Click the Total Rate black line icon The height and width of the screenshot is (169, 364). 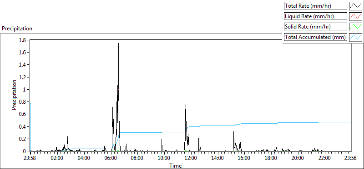(356, 6)
